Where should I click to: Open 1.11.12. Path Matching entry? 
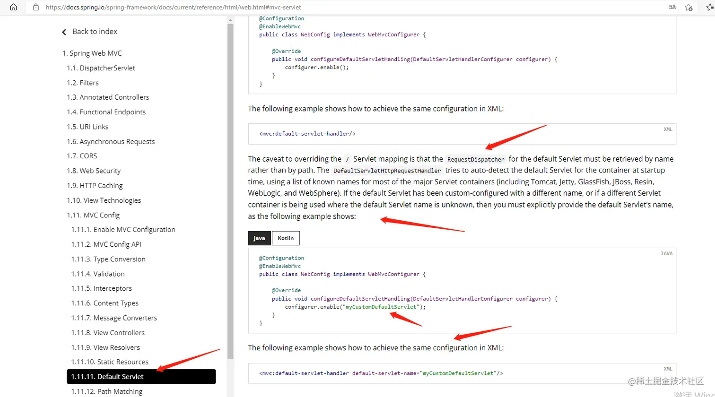tap(107, 391)
